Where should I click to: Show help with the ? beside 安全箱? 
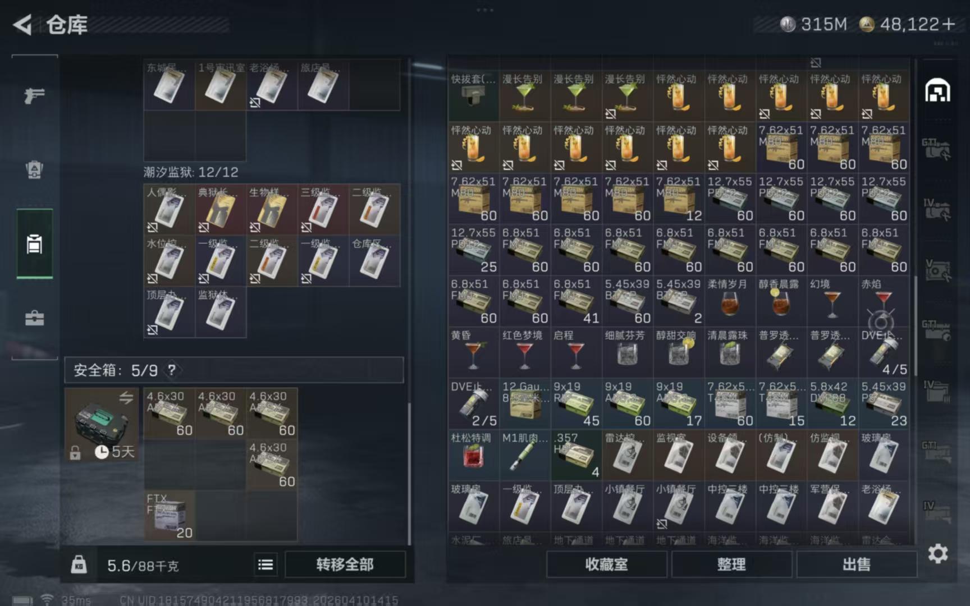(172, 370)
